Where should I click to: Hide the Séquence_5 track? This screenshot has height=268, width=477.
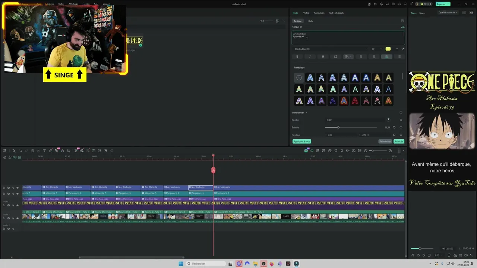[17, 194]
